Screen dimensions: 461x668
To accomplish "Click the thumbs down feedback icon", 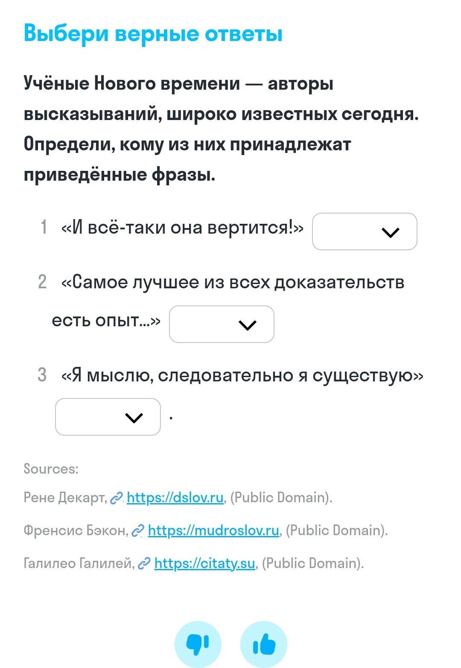I will [198, 644].
